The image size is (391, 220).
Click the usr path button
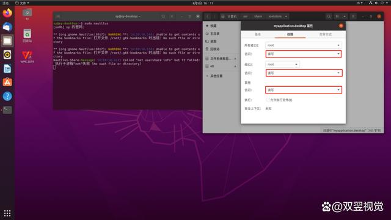pos(246,16)
